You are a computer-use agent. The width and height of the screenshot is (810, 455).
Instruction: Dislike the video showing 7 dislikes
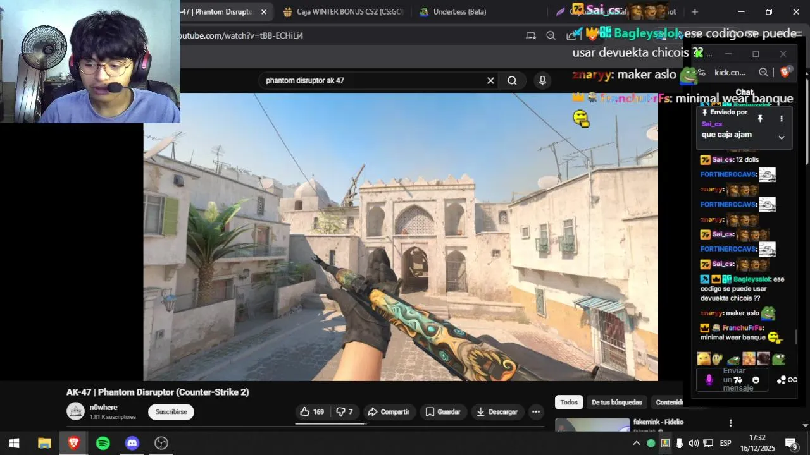(345, 412)
